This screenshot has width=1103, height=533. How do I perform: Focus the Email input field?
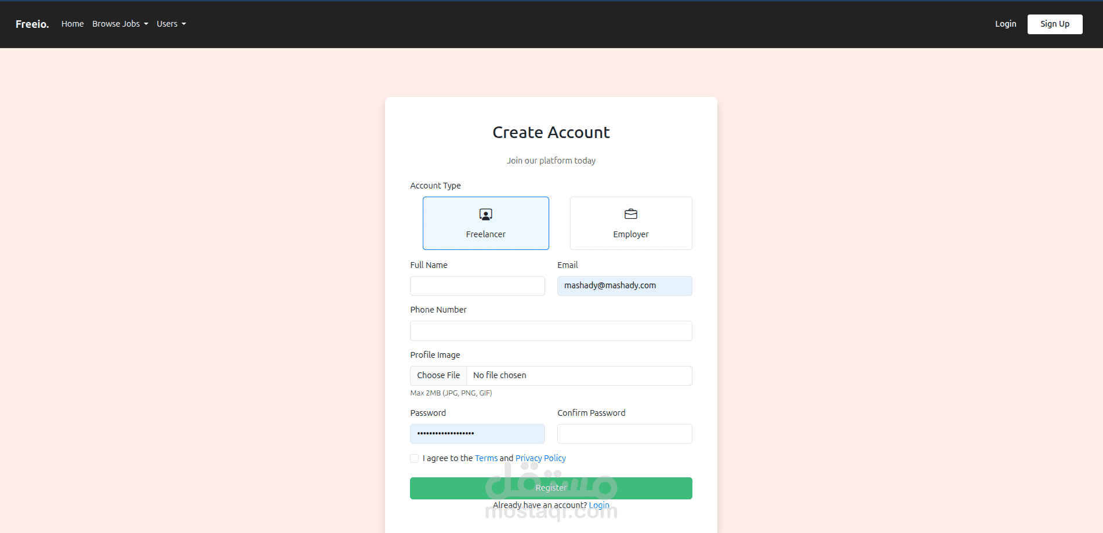coord(625,286)
